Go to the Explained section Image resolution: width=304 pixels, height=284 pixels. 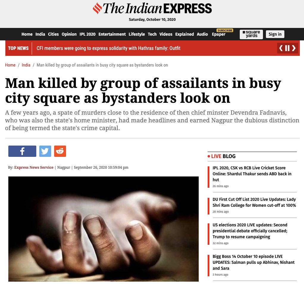coord(184,34)
